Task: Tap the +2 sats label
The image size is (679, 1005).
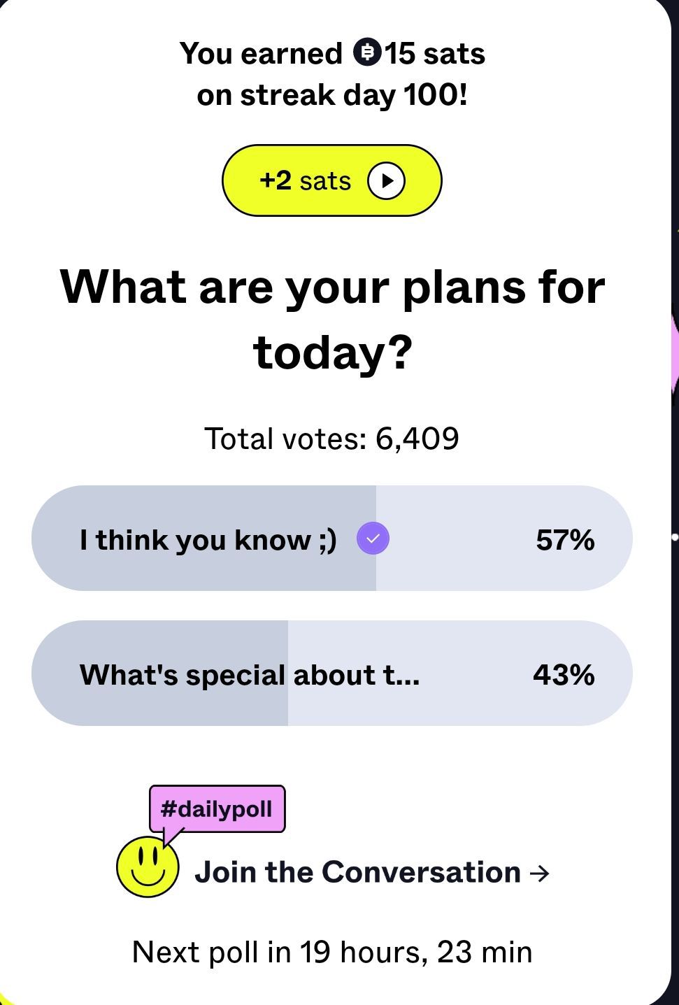Action: 305,180
